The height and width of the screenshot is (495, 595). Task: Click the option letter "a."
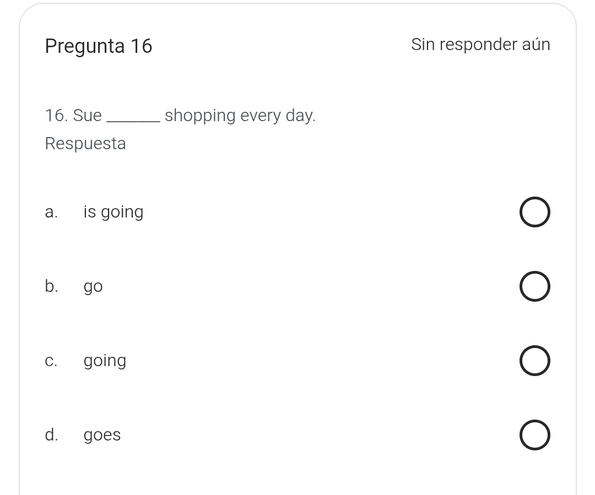point(51,213)
